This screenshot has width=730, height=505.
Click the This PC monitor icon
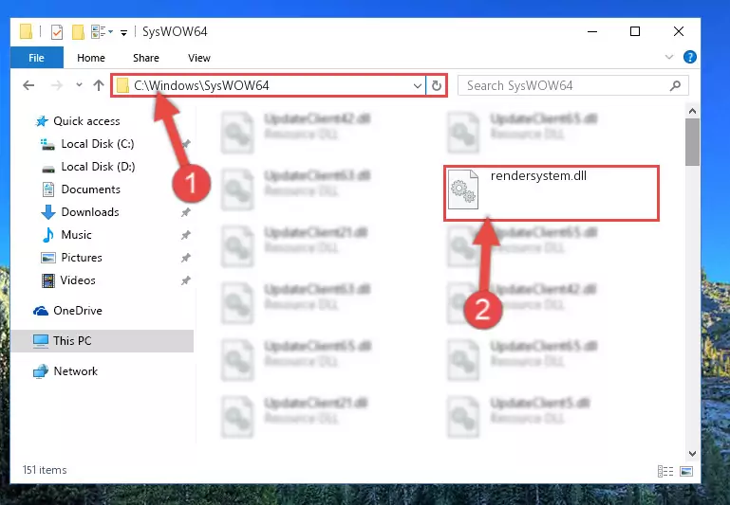[x=41, y=341]
